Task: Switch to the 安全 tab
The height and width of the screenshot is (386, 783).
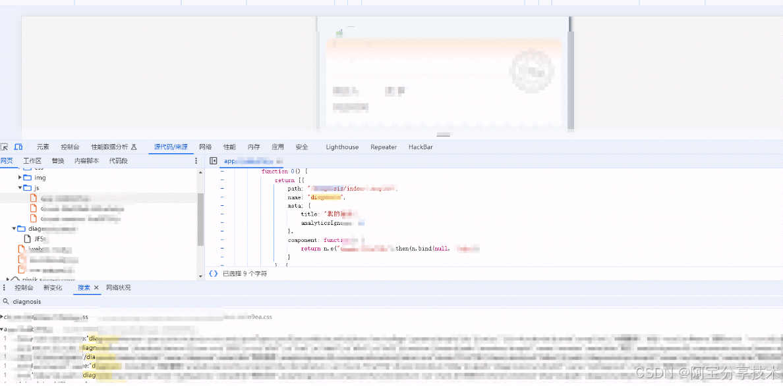Action: (302, 147)
